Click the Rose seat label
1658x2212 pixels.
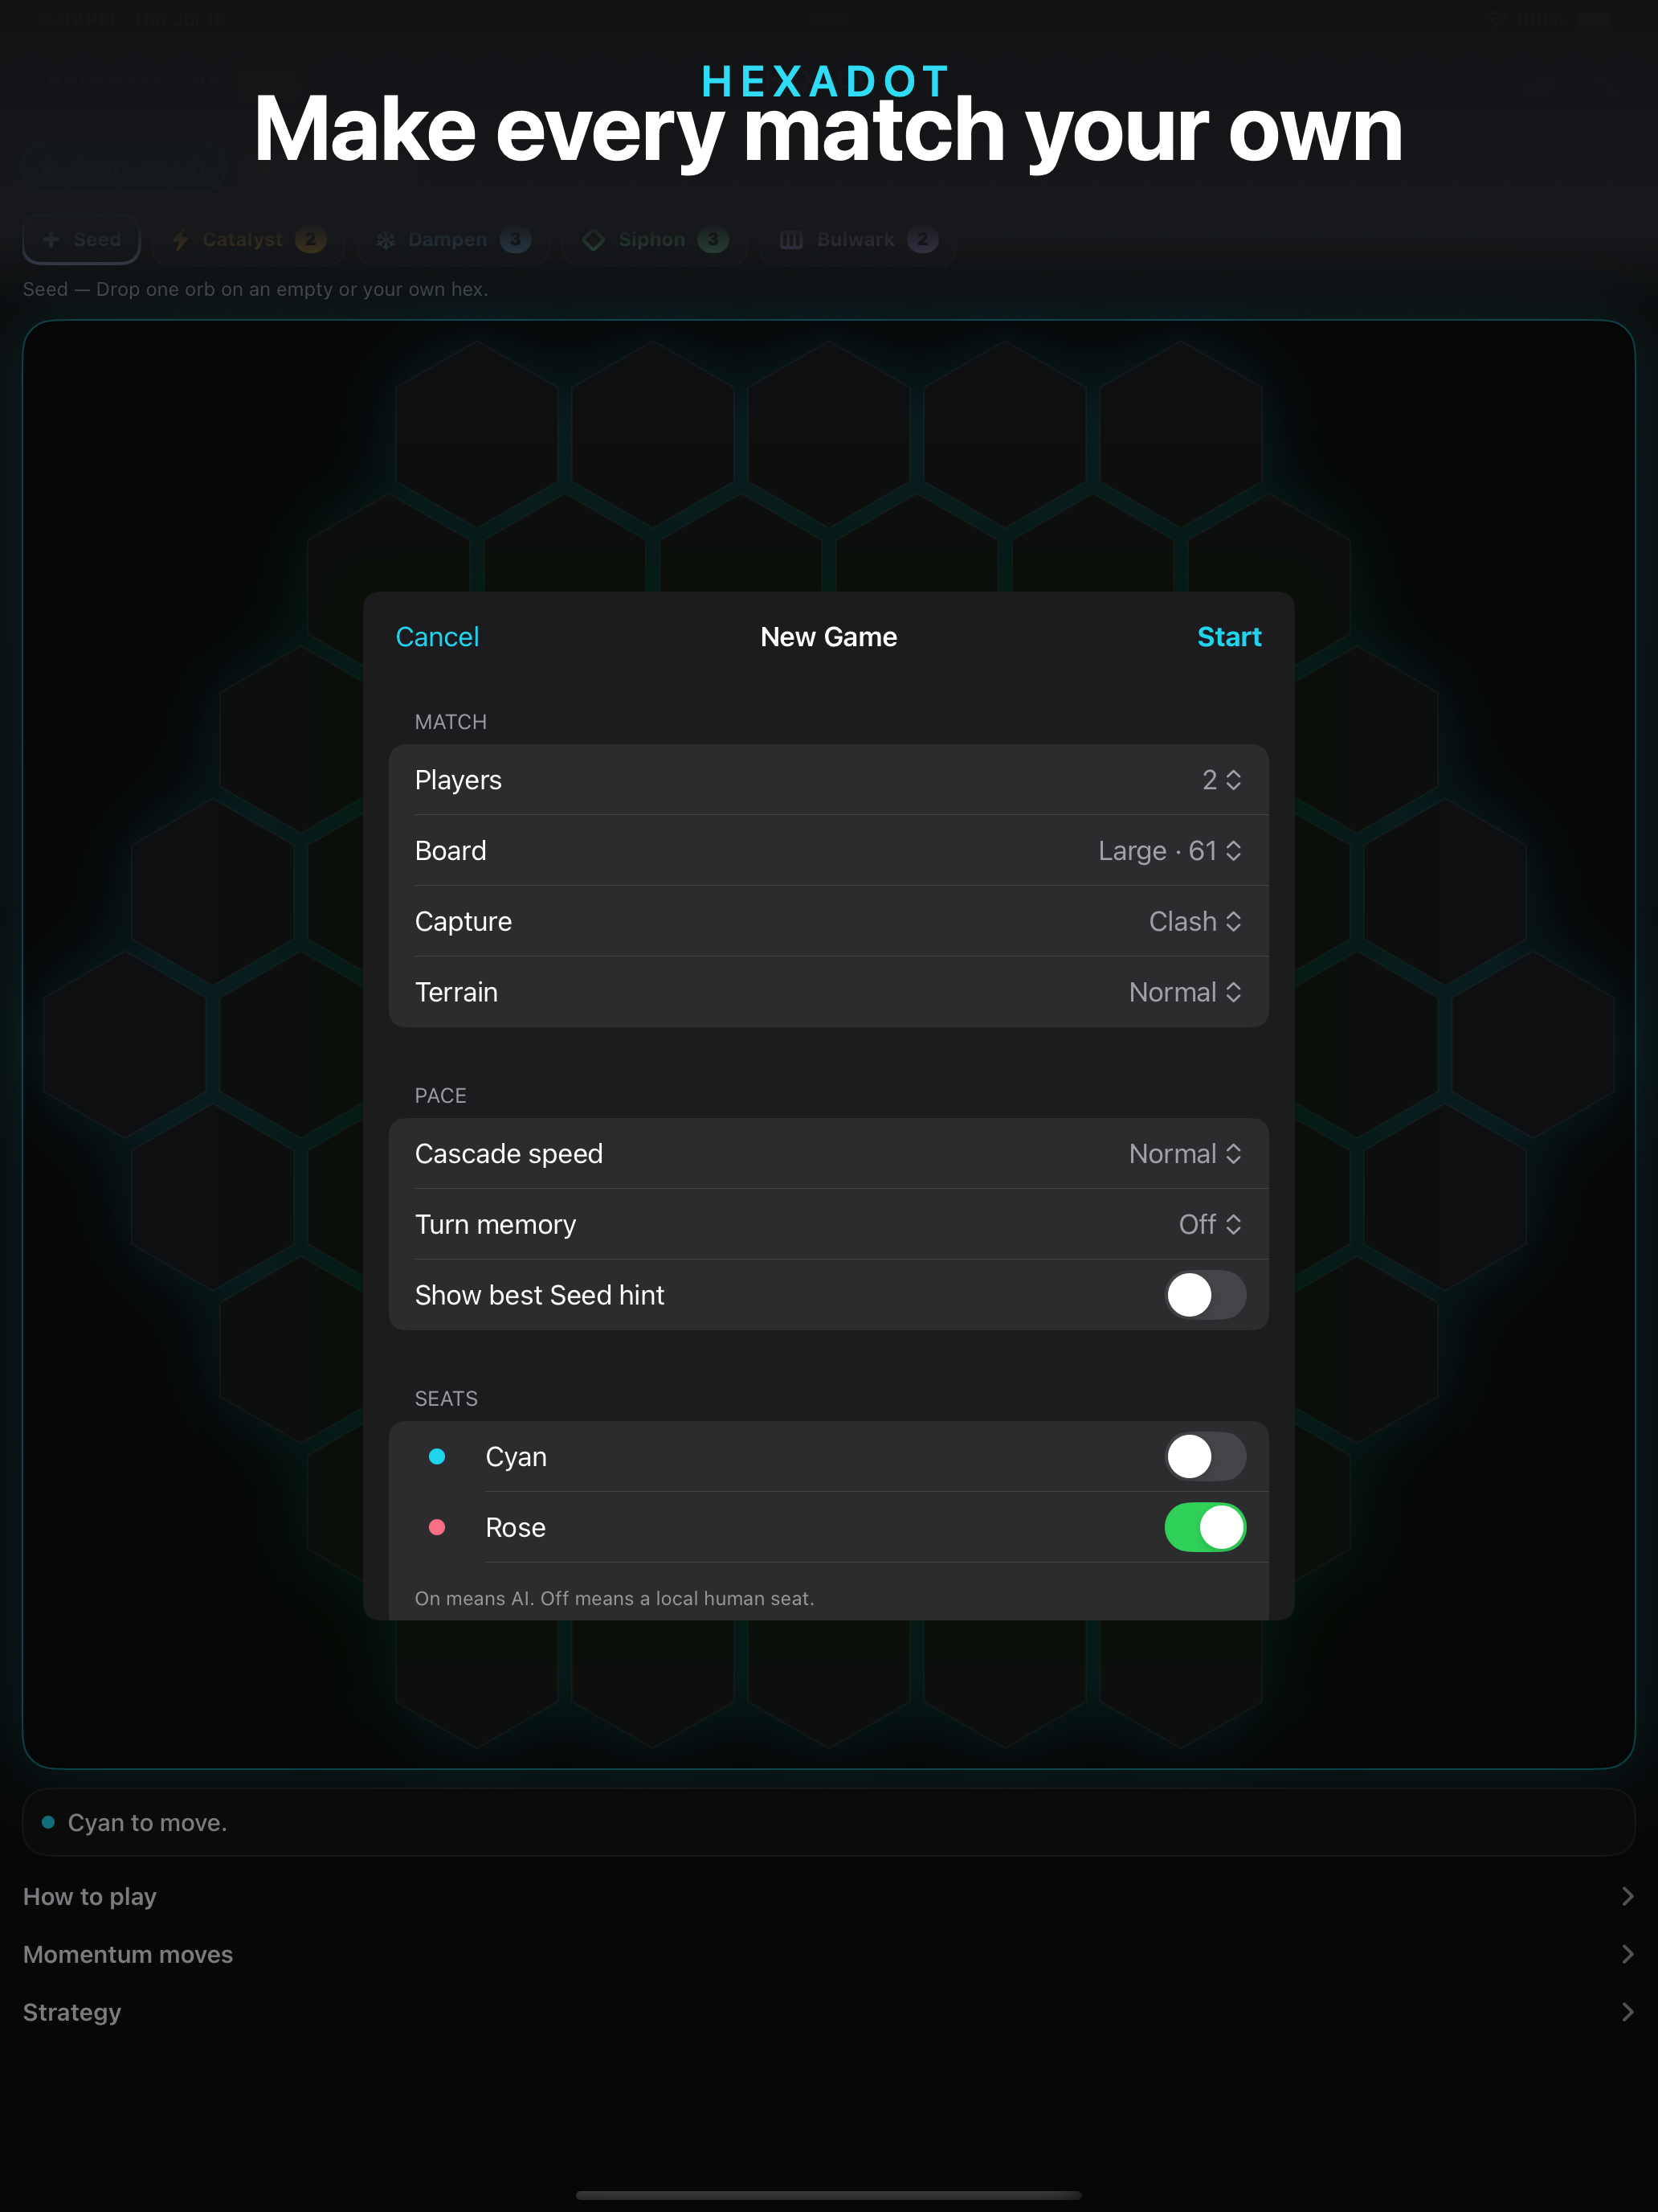click(516, 1527)
